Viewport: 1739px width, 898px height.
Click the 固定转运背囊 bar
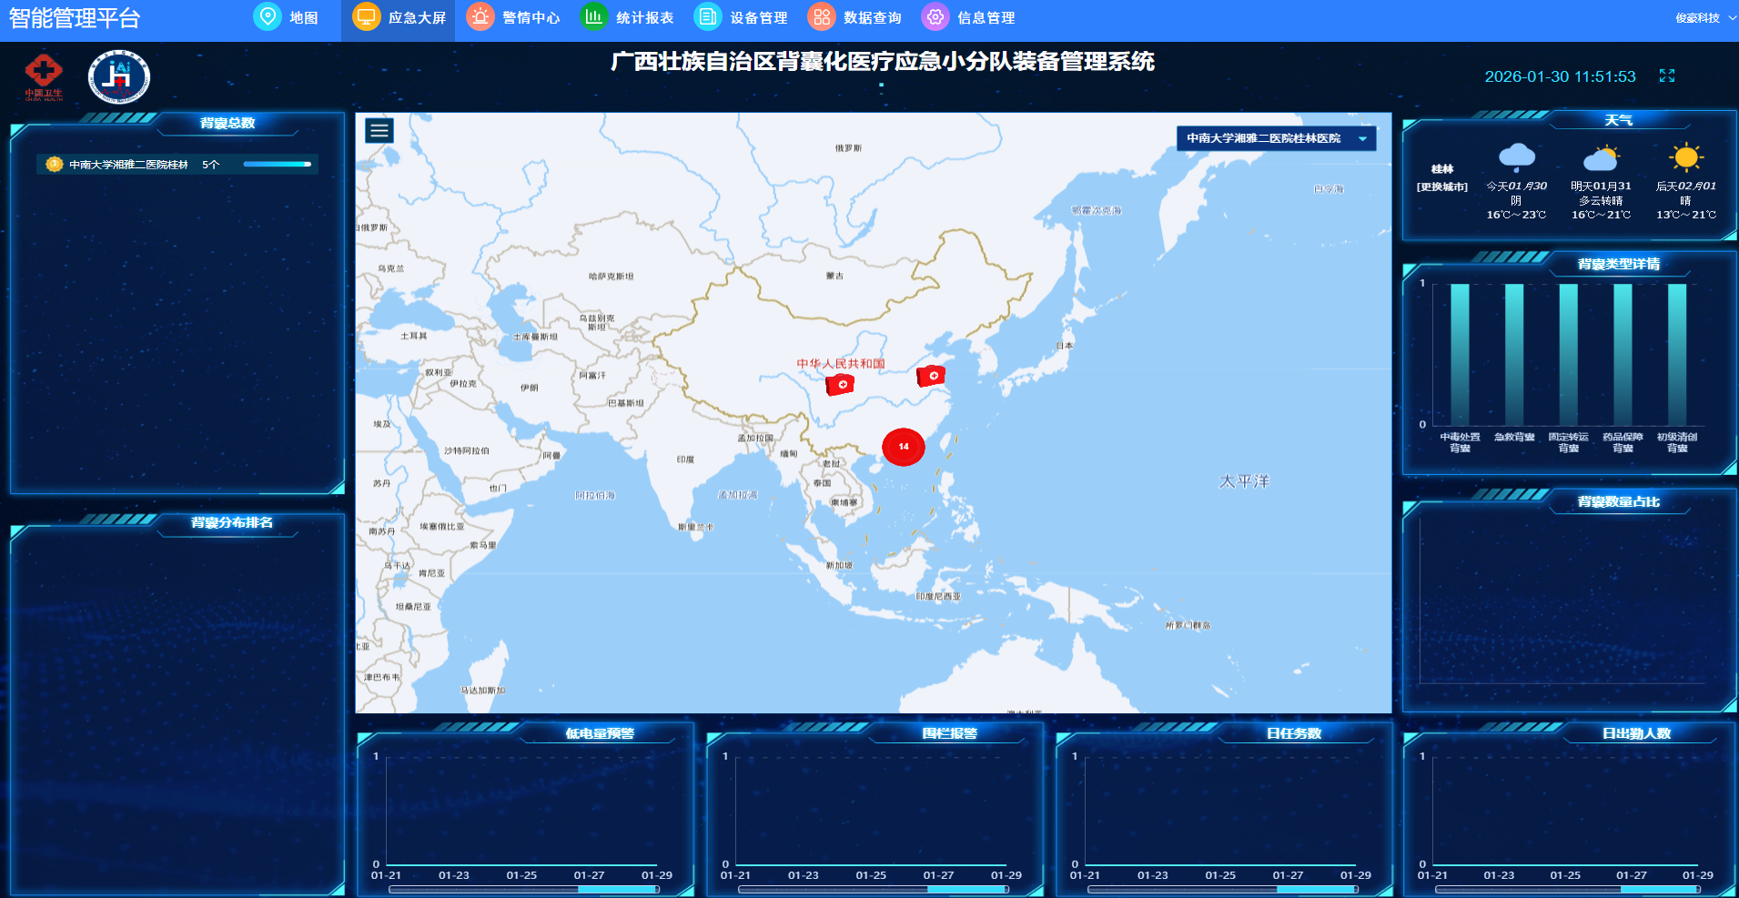[x=1569, y=355]
